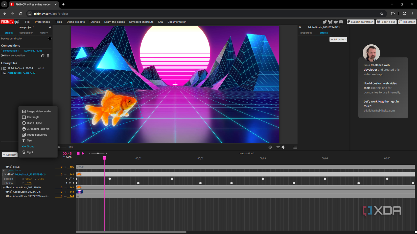Stop playback with the pink square
This screenshot has width=417, height=234.
click(78, 153)
